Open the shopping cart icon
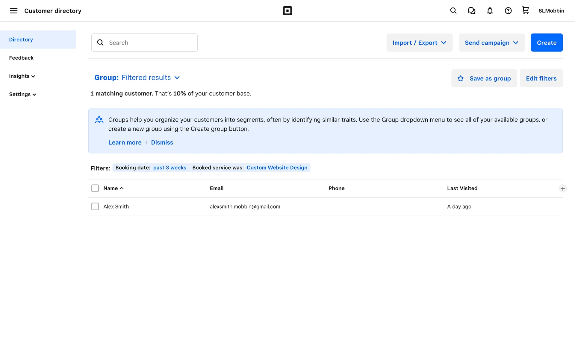This screenshot has height=359, width=575. pyautogui.click(x=525, y=10)
